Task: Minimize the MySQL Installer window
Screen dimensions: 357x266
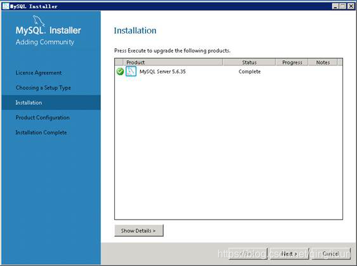Action: [335, 6]
